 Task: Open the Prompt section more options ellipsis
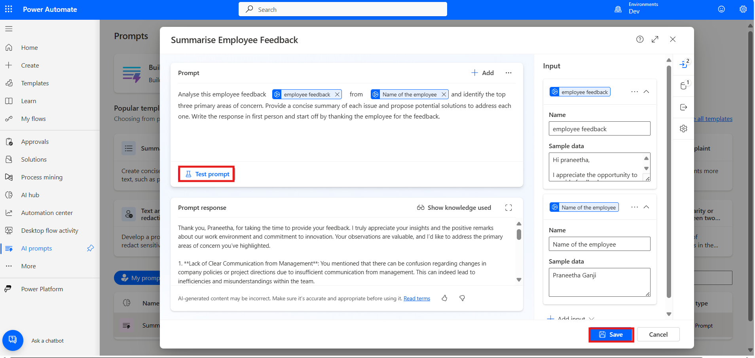pos(508,73)
